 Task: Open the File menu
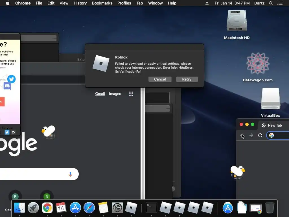[x=39, y=3]
